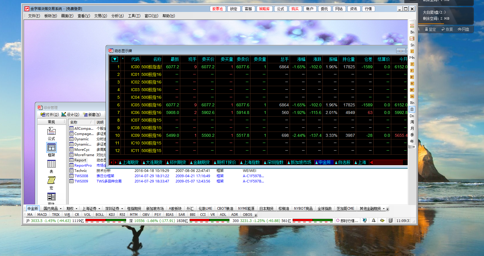Click the 股票池 button in title bar

coord(217,9)
